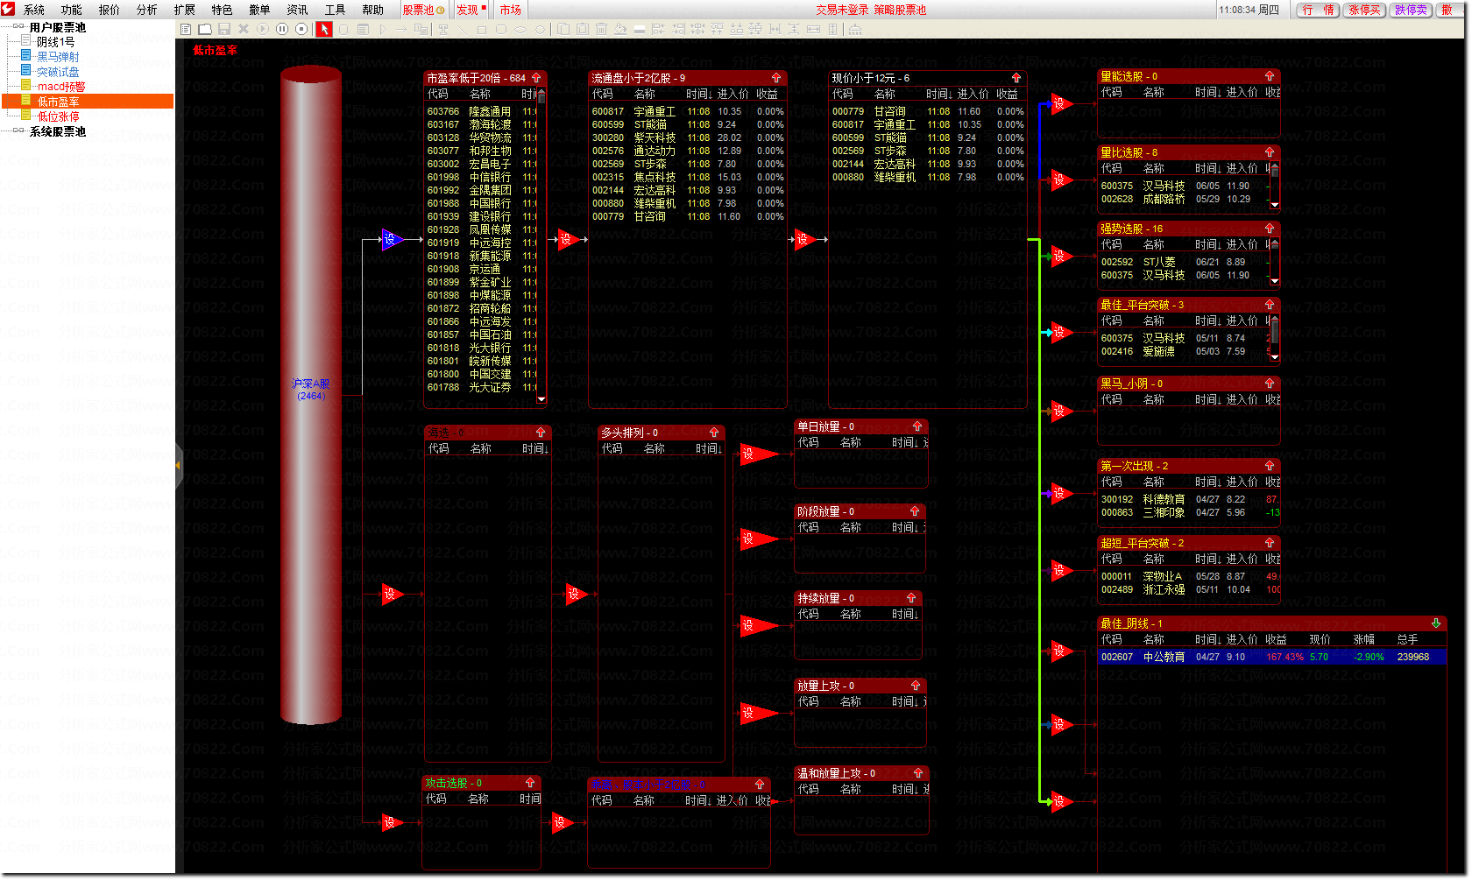Click the 市盈率低于20倍 list scrollbar

tap(541, 245)
